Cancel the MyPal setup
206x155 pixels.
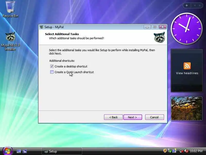coord(154,117)
